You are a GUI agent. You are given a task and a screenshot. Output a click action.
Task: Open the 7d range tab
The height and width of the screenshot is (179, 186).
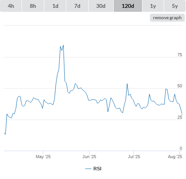(77, 6)
